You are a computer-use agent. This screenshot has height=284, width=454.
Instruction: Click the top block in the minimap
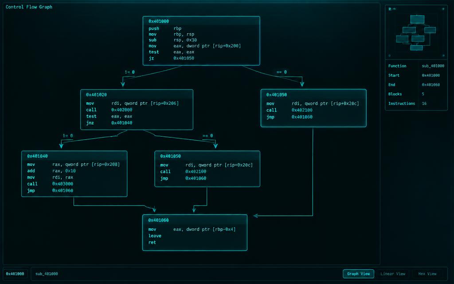click(x=417, y=19)
